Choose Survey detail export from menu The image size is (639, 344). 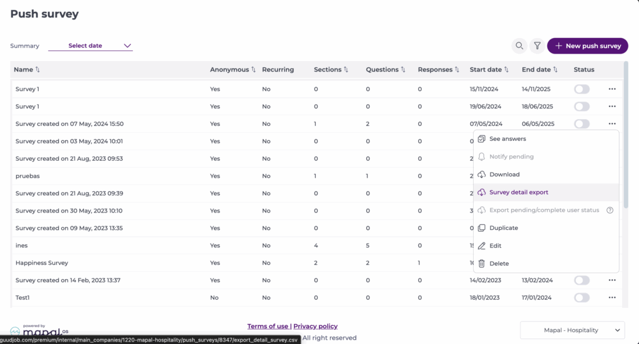[519, 193]
